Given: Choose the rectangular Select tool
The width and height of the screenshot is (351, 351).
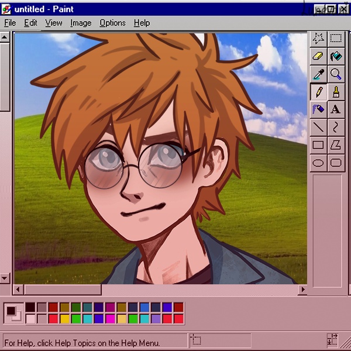Looking at the screenshot, I should (x=336, y=39).
